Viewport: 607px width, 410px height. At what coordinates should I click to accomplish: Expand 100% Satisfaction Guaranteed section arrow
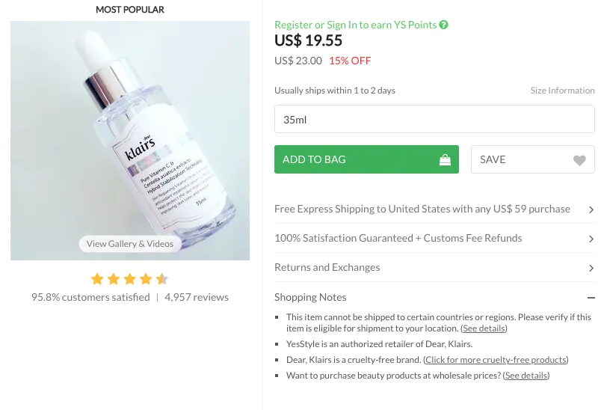[591, 239]
